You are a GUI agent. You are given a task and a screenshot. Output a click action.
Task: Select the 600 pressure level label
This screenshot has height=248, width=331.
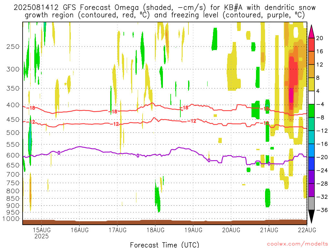[13, 155]
